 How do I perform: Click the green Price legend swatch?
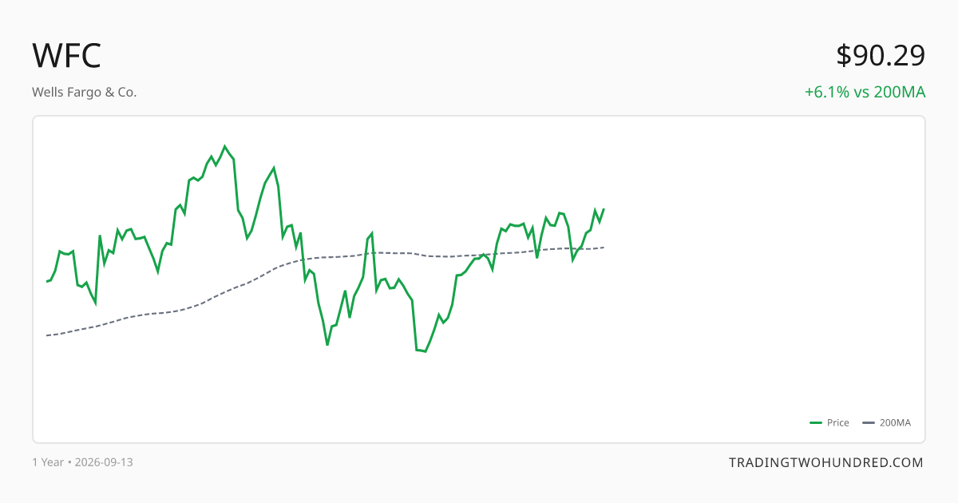tap(816, 423)
